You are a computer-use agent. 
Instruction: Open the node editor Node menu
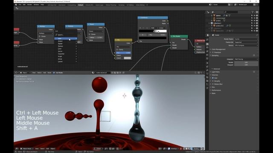pyautogui.click(x=49, y=73)
